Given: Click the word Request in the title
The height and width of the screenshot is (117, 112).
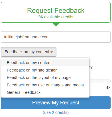Looking at the screenshot, I should coord(40,11).
